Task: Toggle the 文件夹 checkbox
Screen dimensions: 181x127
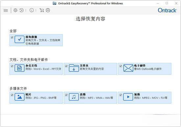Action: (x=66, y=66)
